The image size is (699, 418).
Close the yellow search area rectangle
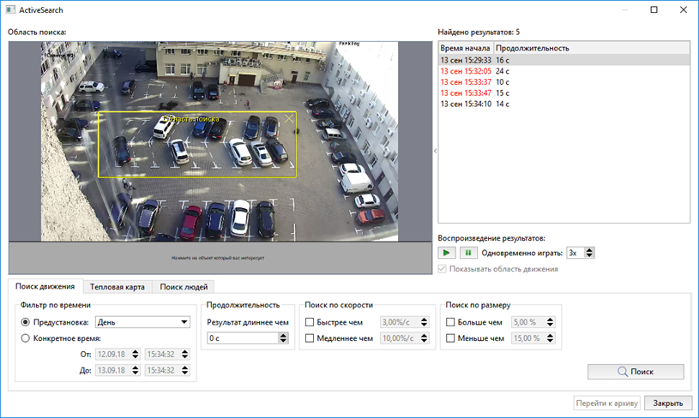pos(288,119)
